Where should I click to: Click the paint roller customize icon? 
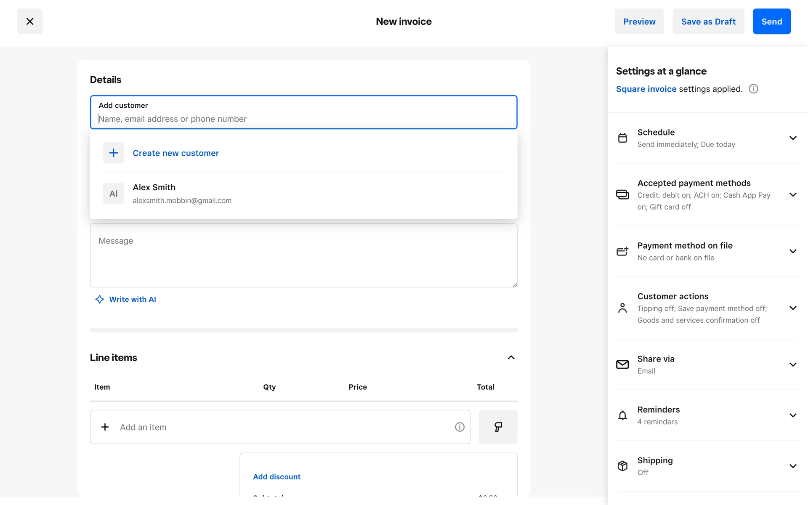[x=498, y=427]
